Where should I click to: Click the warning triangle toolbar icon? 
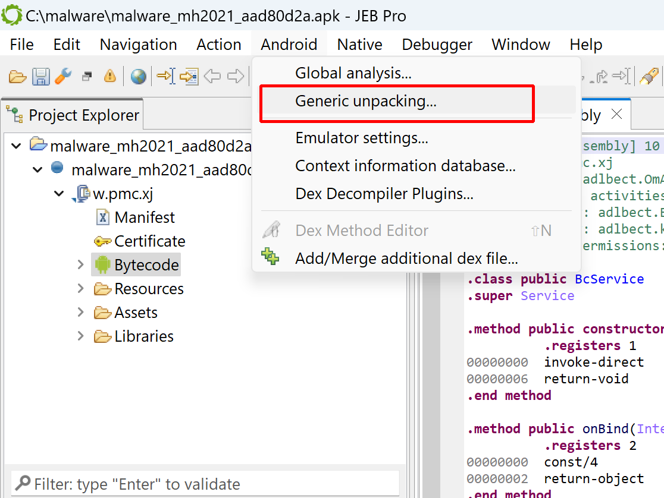pos(110,76)
